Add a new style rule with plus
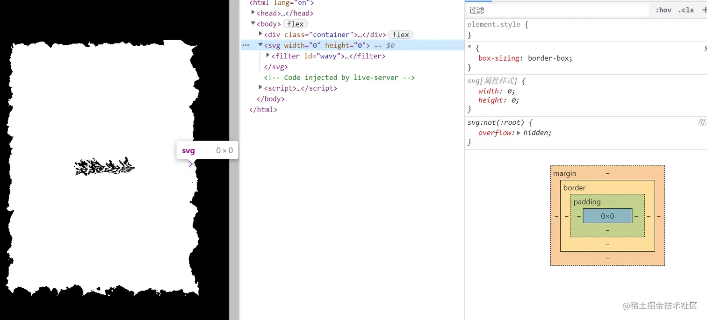The image size is (707, 320). click(704, 10)
